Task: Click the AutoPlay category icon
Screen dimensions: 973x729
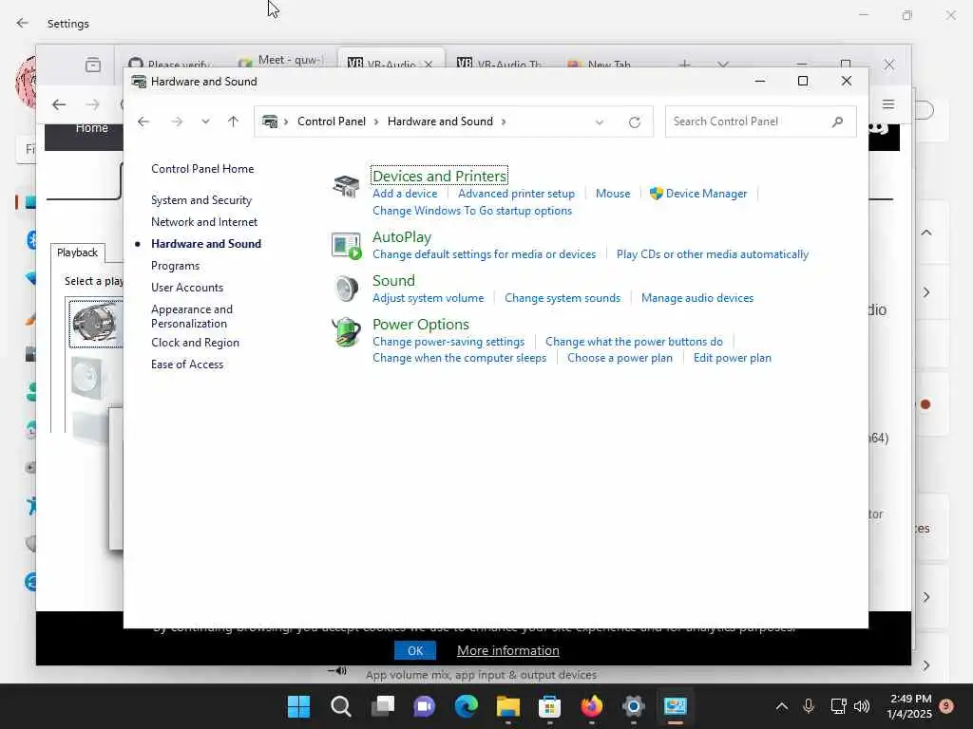Action: coord(346,246)
